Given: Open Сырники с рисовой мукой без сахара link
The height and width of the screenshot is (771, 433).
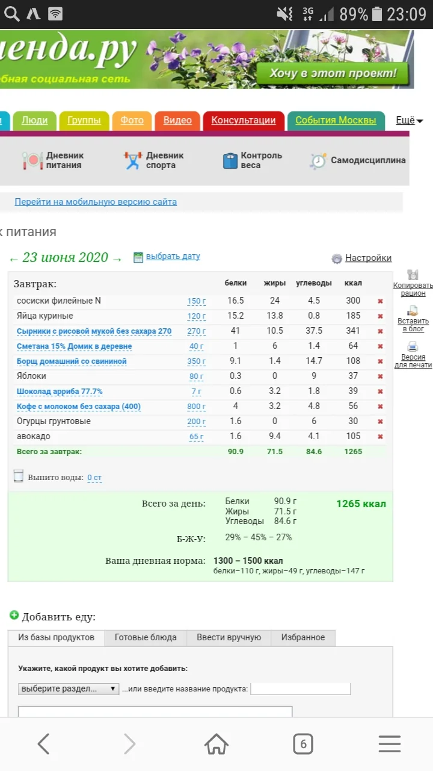Looking at the screenshot, I should click(94, 331).
